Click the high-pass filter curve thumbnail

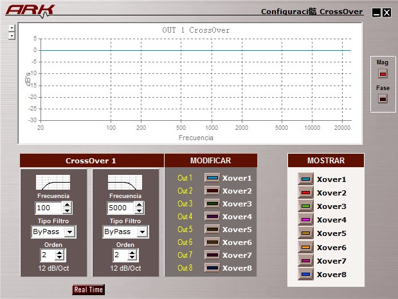coord(53,182)
